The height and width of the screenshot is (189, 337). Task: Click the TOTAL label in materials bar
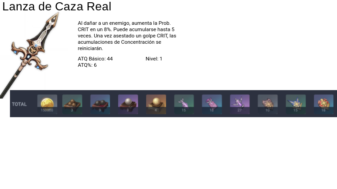19,104
